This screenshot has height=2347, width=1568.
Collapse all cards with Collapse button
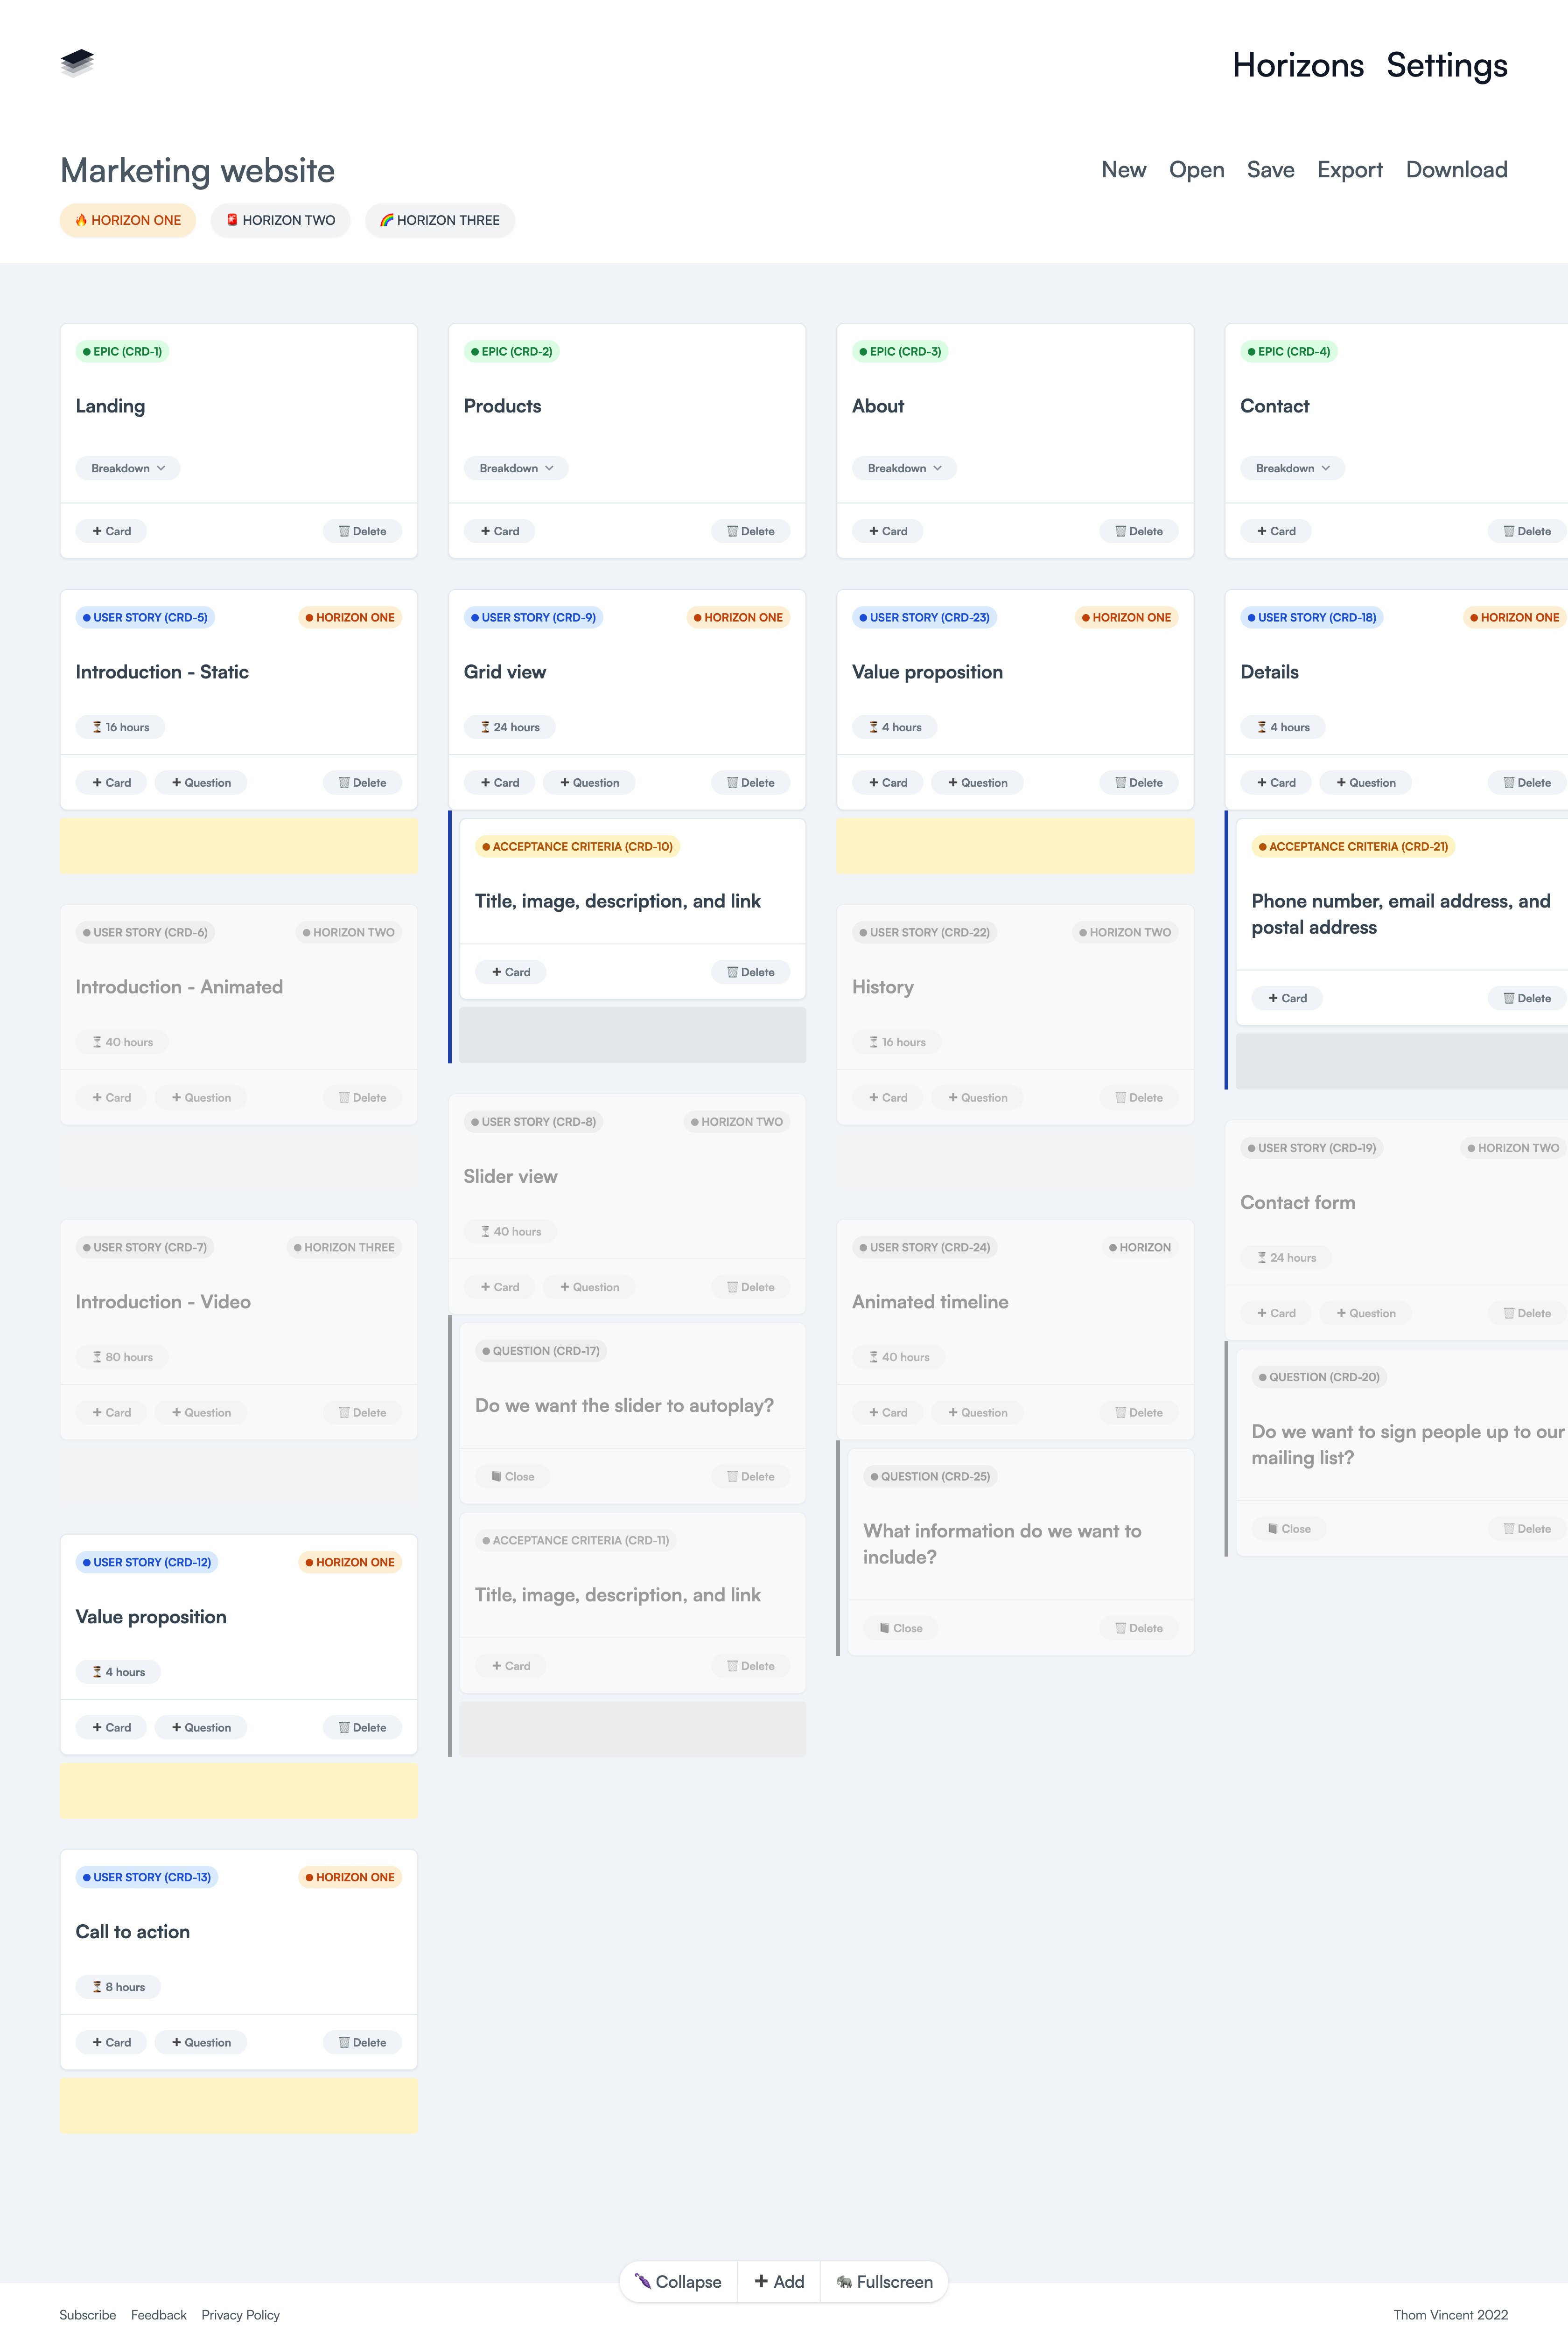[x=678, y=2281]
